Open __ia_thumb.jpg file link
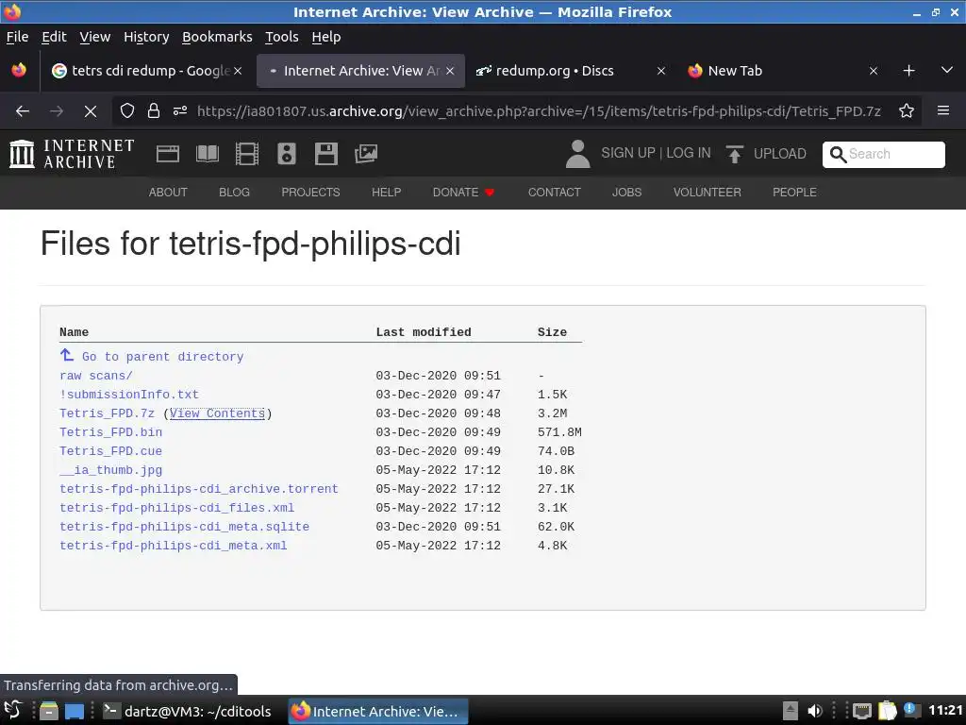966x725 pixels. [111, 470]
